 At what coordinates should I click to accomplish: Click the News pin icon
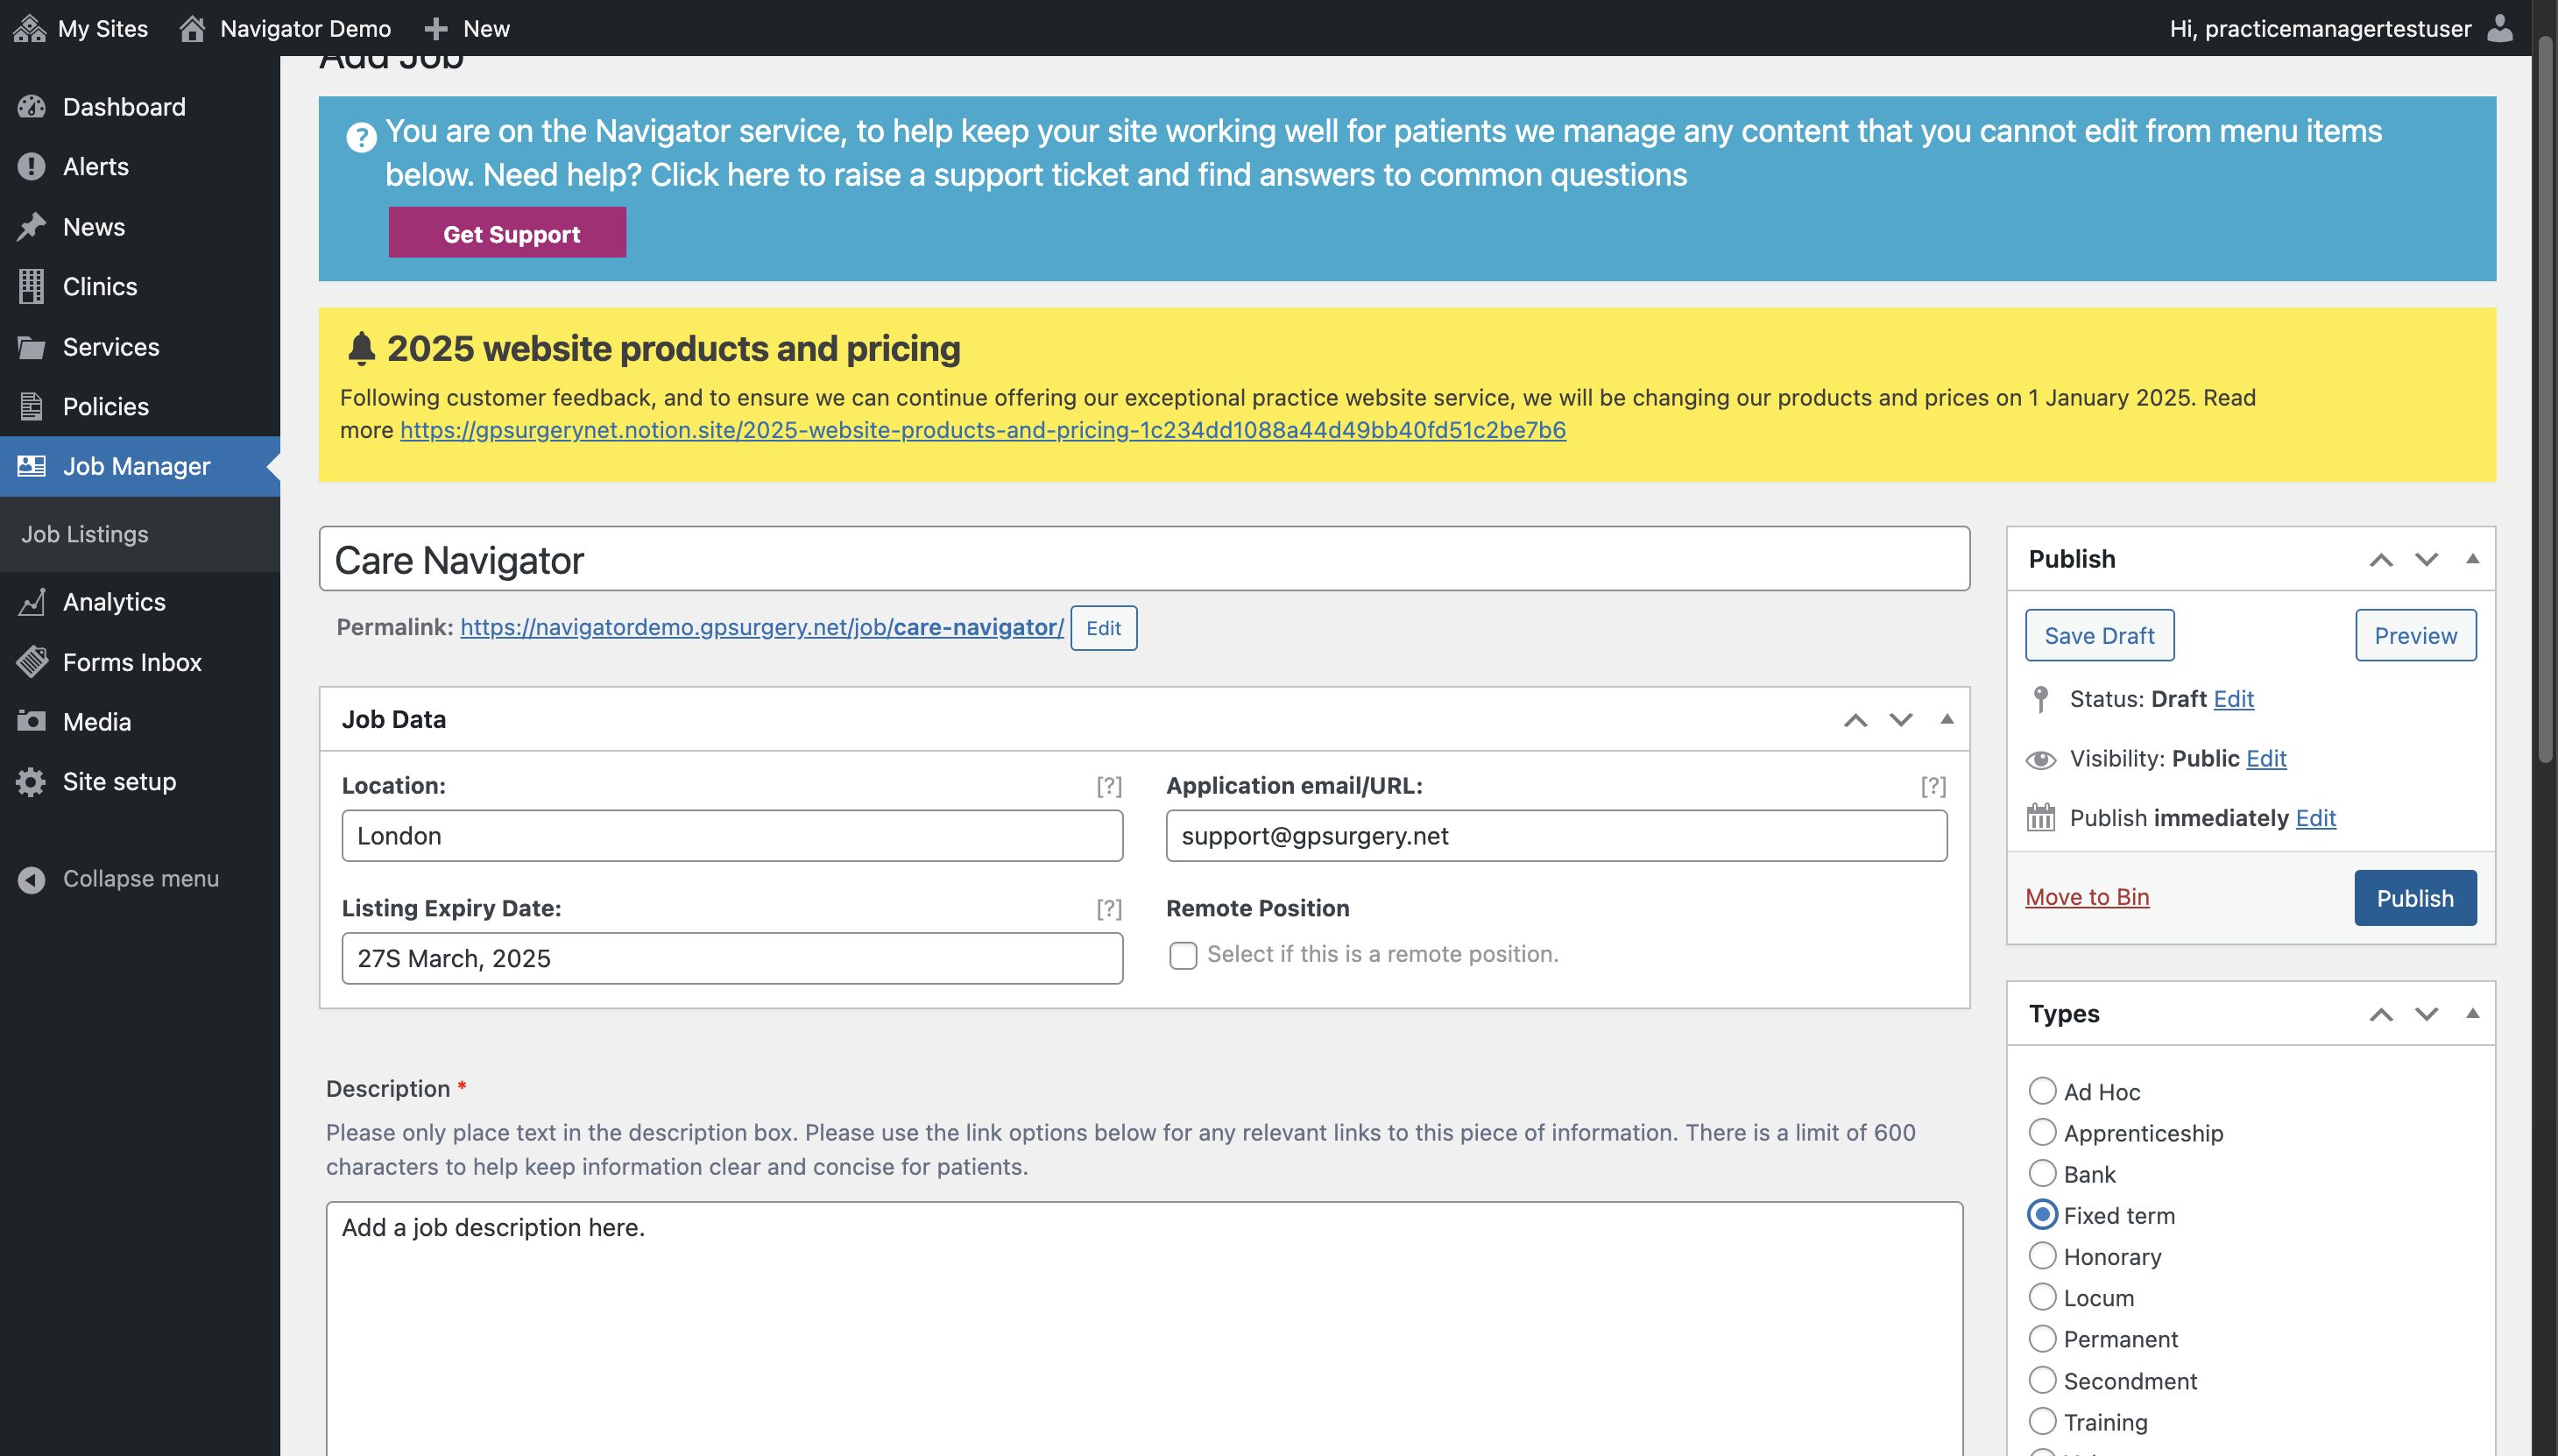pos(31,226)
